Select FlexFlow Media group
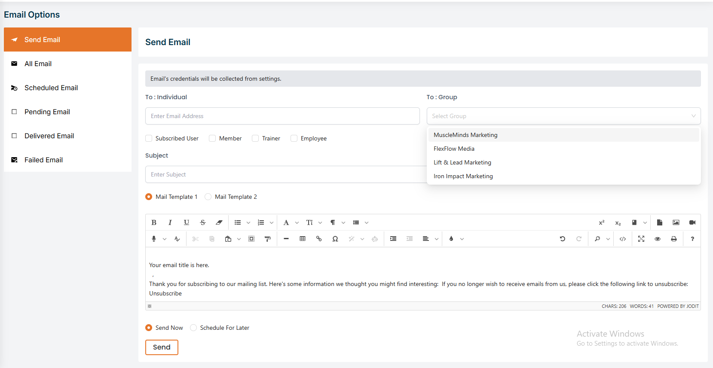Screen dimensions: 713x368 click(563, 149)
